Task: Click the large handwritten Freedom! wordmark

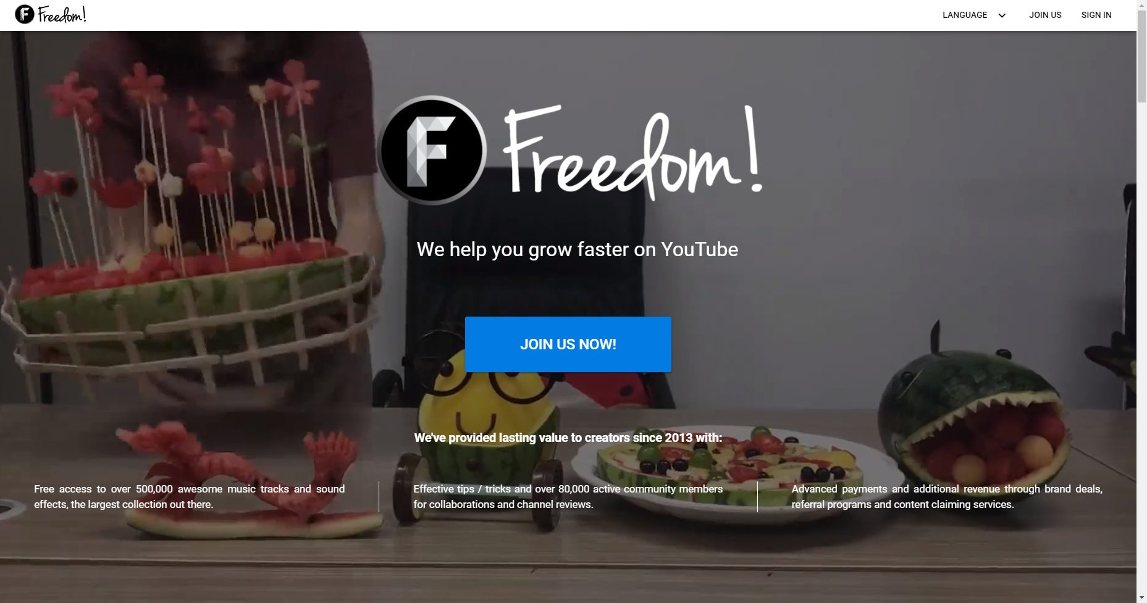Action: 632,152
